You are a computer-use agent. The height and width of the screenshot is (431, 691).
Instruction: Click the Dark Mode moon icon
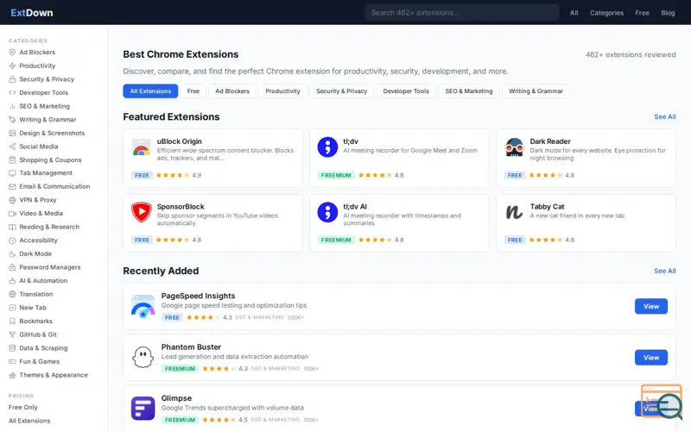point(12,253)
